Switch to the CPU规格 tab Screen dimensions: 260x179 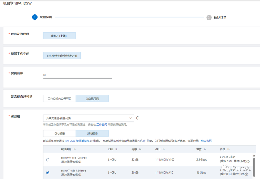(x=60, y=133)
